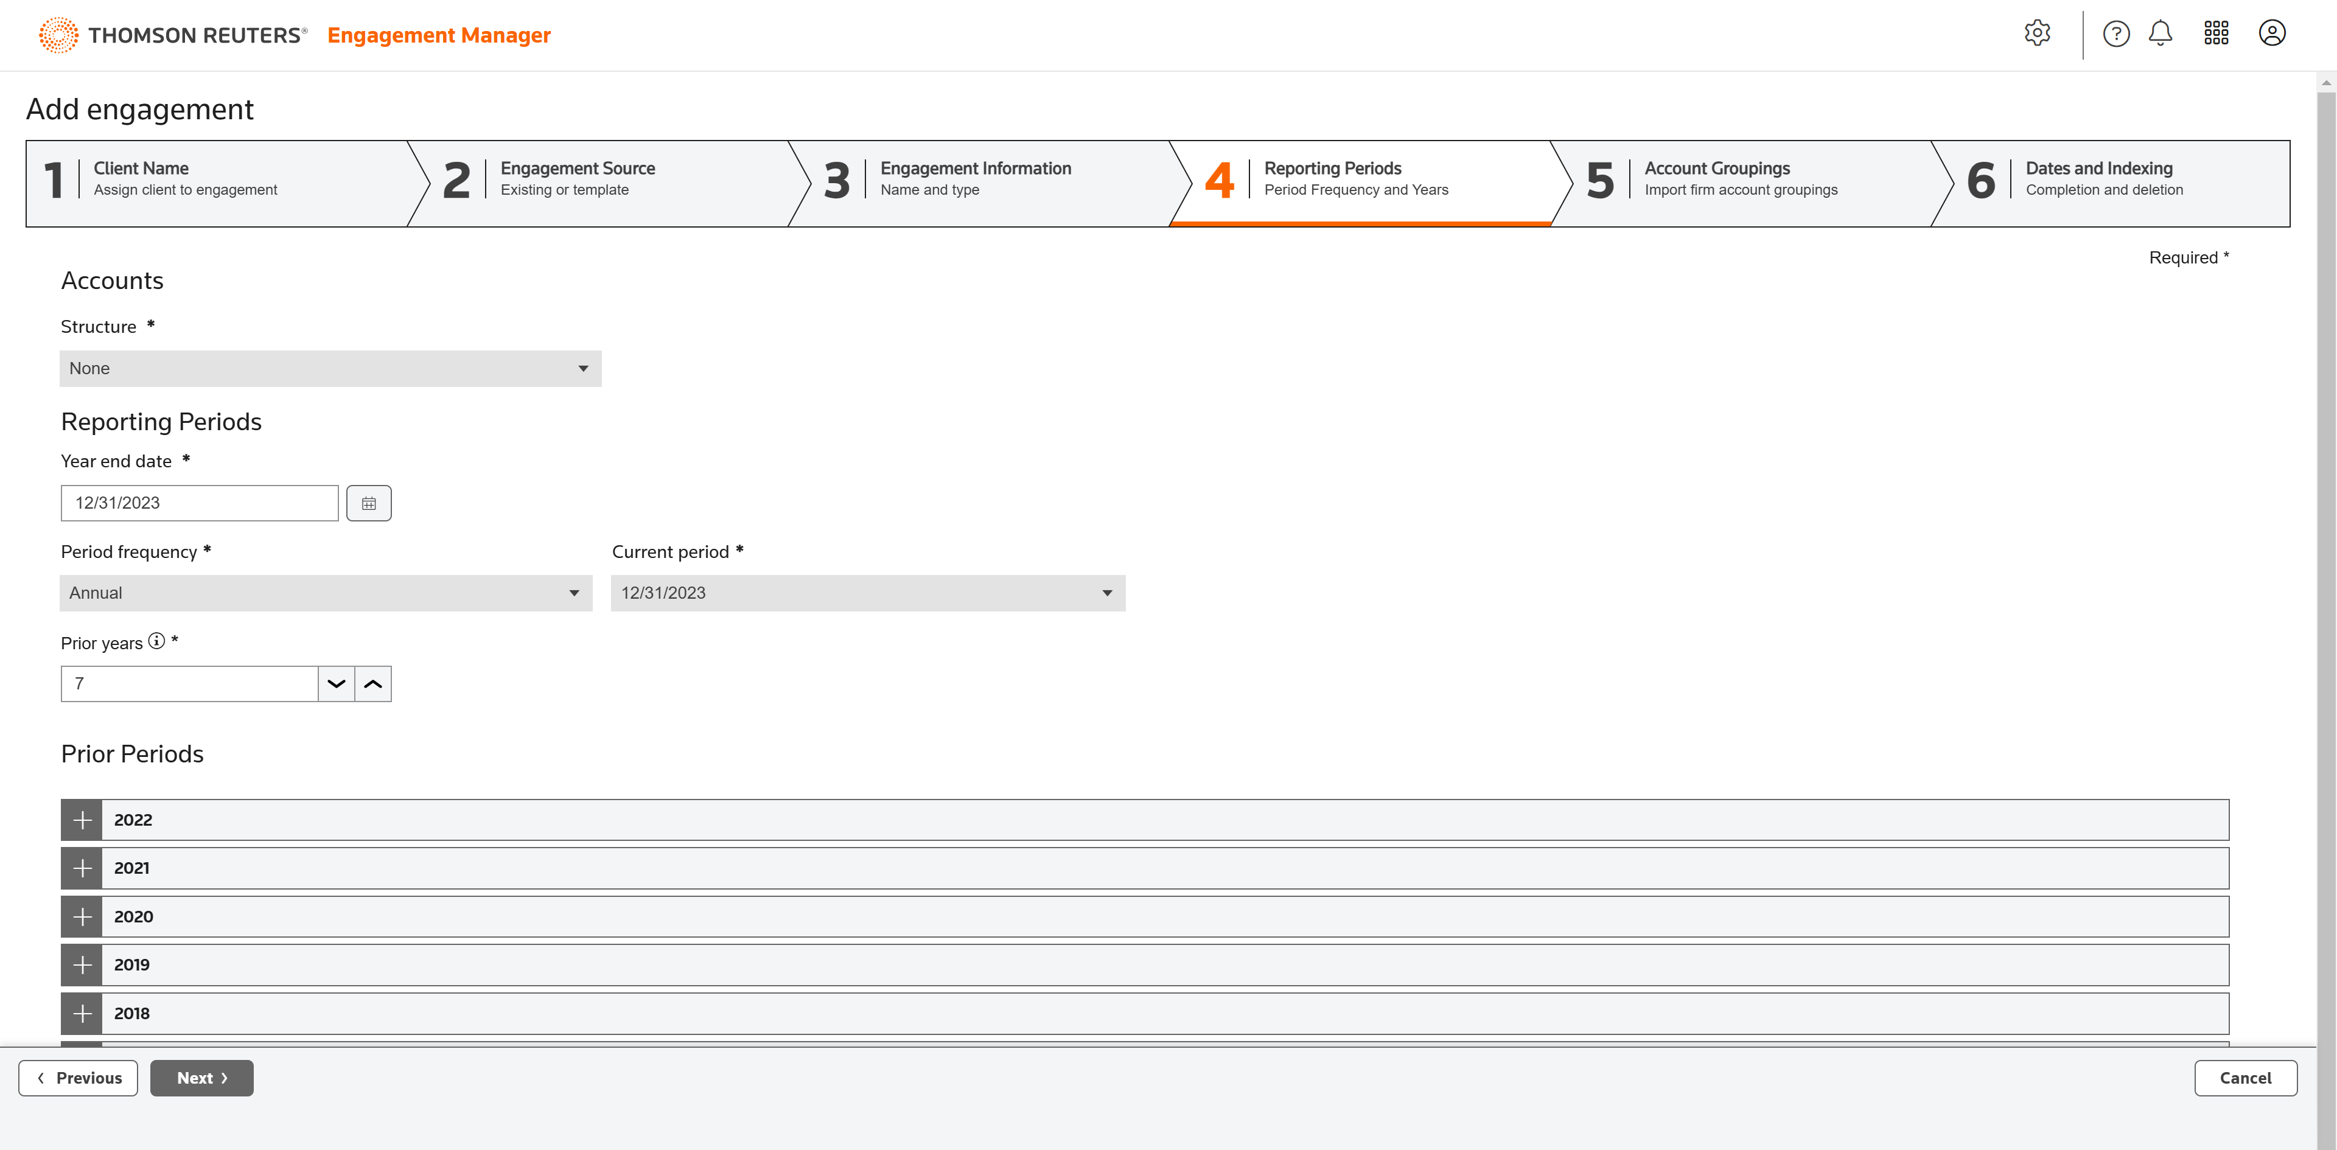Increase prior years with the up arrow
2337x1150 pixels.
373,684
